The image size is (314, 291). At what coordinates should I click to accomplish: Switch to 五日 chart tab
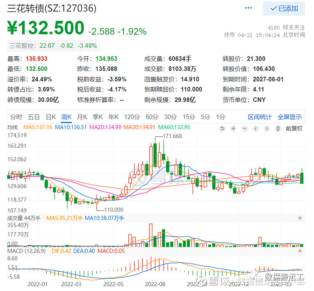(x=34, y=117)
